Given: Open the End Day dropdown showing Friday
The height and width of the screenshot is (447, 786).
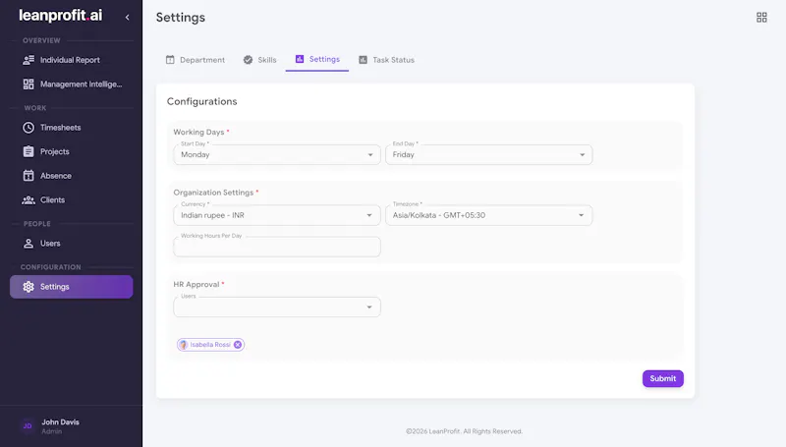Looking at the screenshot, I should 488,155.
